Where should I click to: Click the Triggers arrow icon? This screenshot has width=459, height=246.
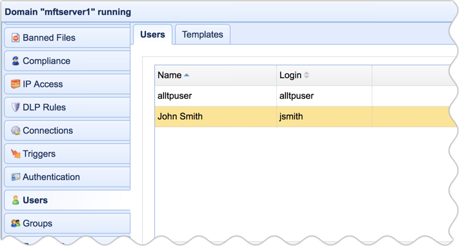click(x=15, y=154)
